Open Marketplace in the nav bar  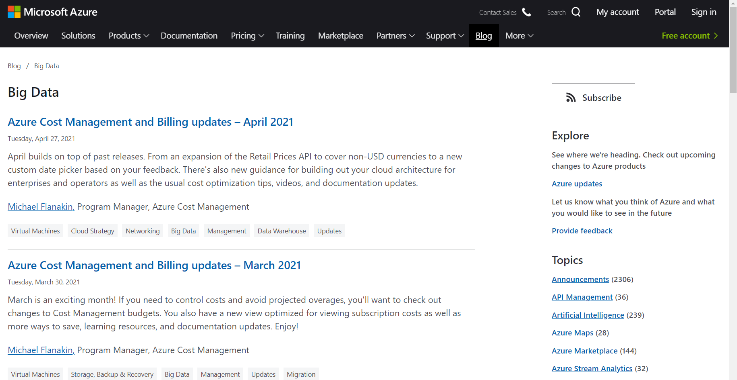point(341,36)
